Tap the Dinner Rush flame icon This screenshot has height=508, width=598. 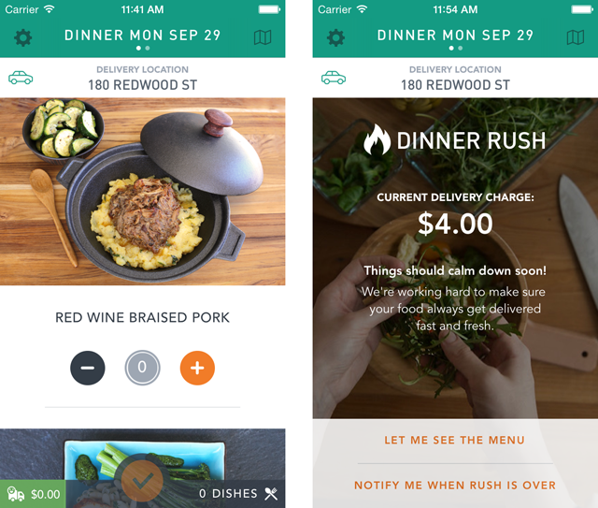377,139
